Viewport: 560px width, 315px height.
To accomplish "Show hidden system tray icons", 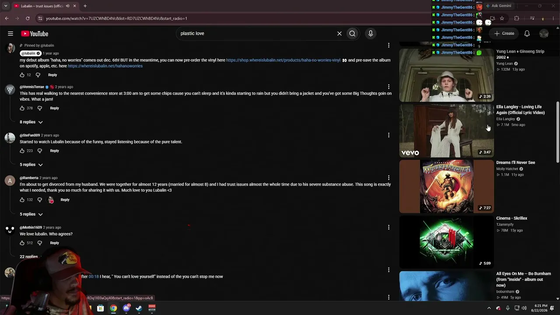I will pos(489,308).
